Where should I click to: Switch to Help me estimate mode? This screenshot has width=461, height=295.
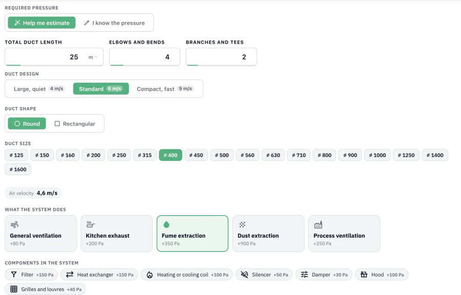[x=42, y=23]
